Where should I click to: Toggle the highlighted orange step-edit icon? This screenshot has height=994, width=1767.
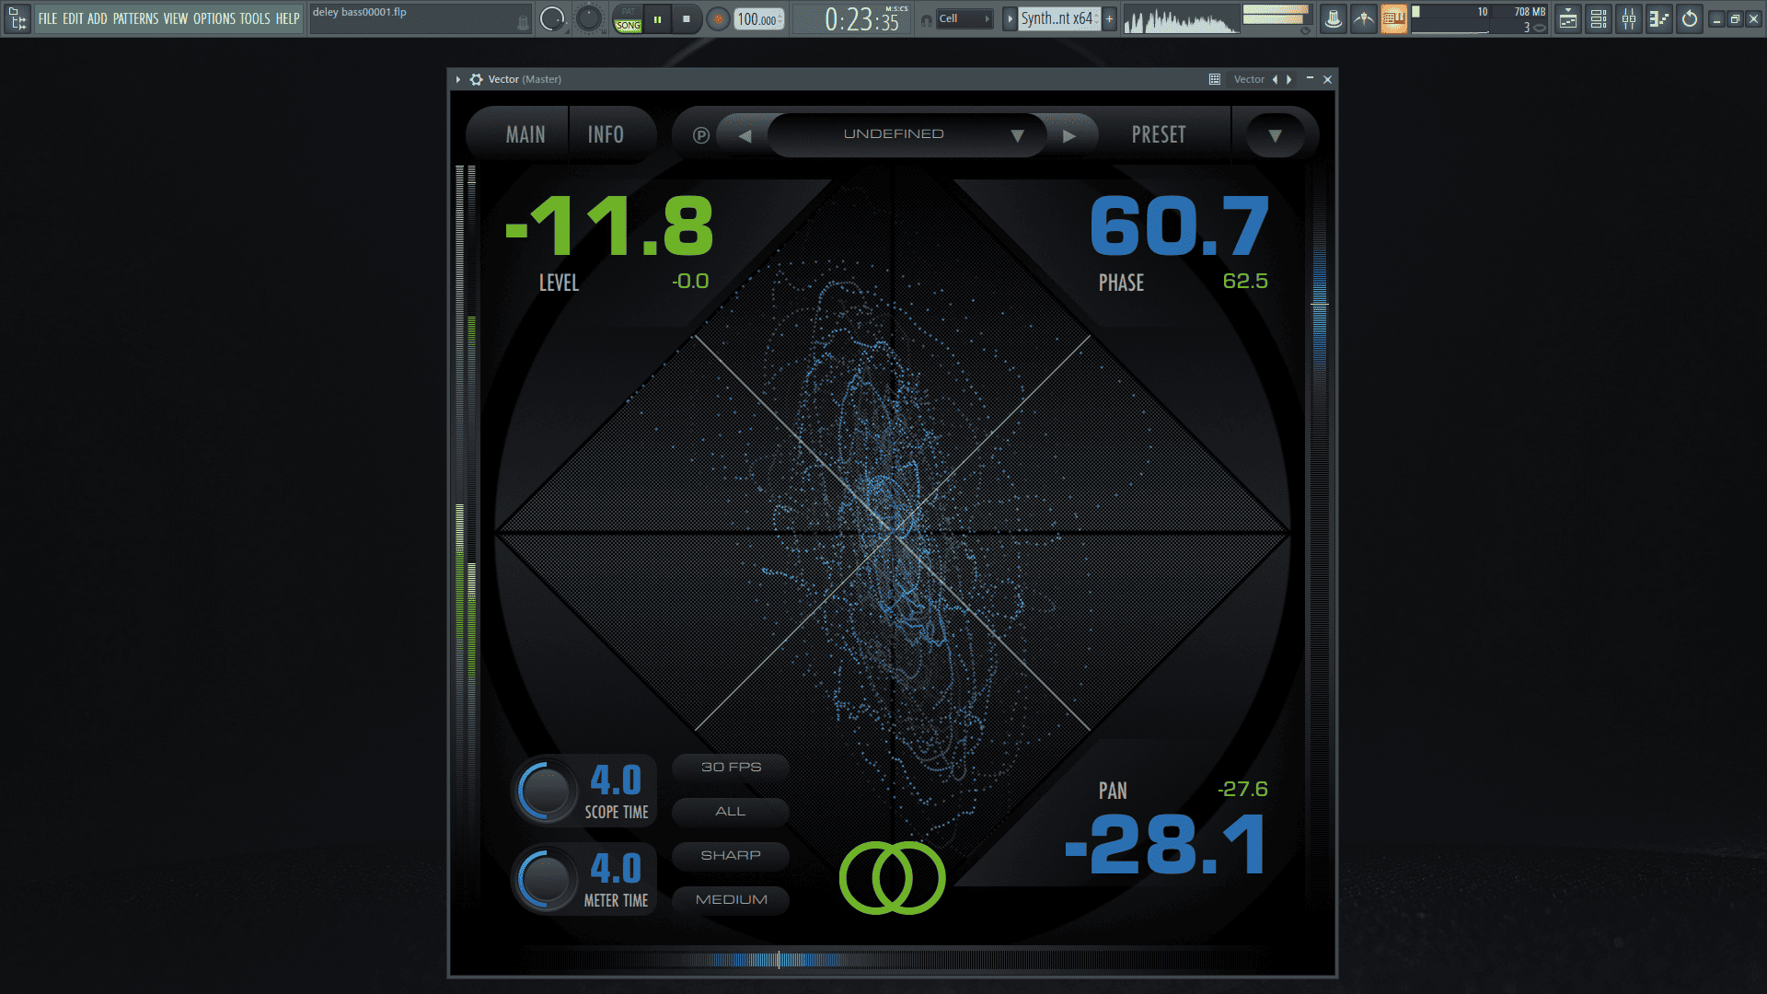[x=1393, y=18]
